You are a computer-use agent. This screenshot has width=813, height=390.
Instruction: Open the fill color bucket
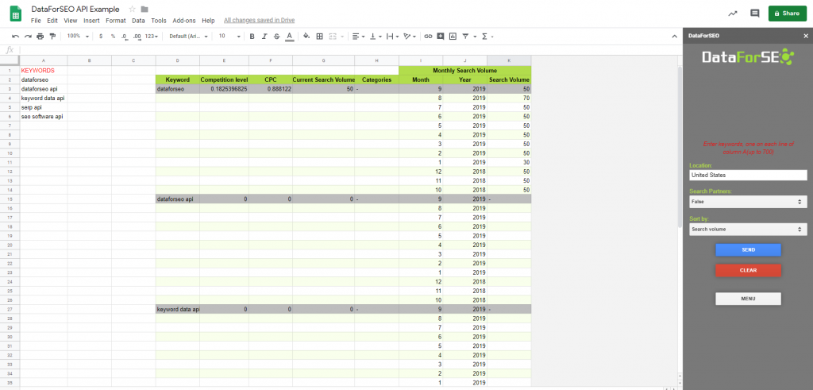tap(306, 37)
